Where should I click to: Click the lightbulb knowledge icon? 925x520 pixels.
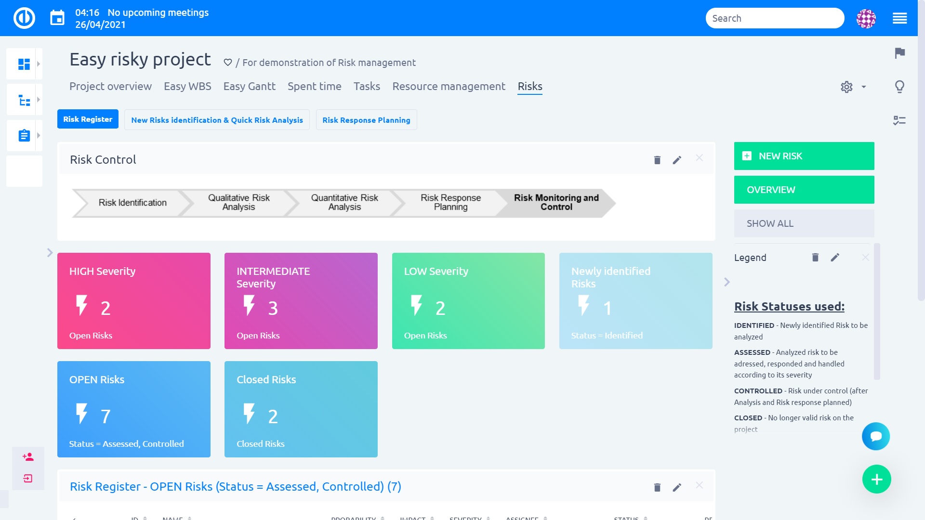coord(899,87)
